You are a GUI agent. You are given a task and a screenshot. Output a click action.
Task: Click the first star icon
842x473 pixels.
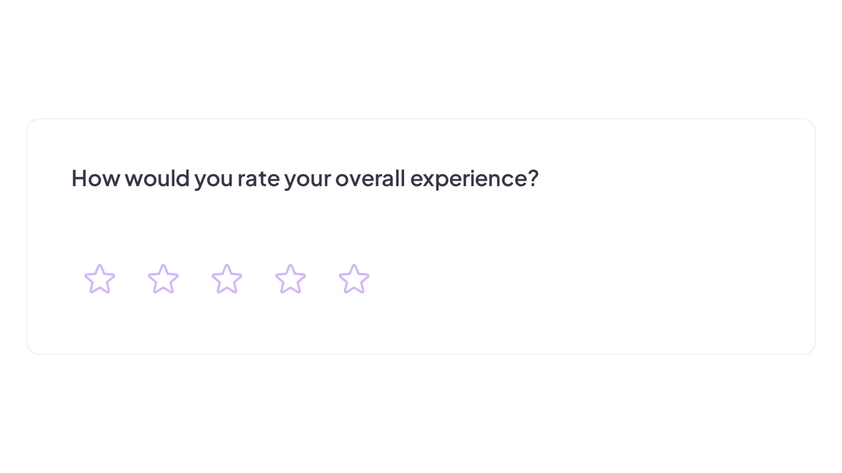click(99, 279)
